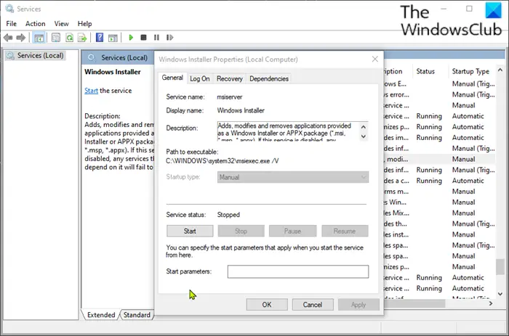The width and height of the screenshot is (509, 336).
Task: Click the Apply button
Action: [358, 305]
